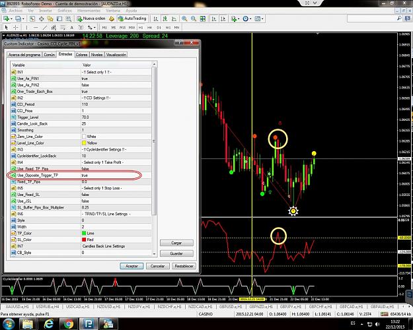Open the Común tab
Viewport: 413px width, 330px height.
pyautogui.click(x=50, y=55)
